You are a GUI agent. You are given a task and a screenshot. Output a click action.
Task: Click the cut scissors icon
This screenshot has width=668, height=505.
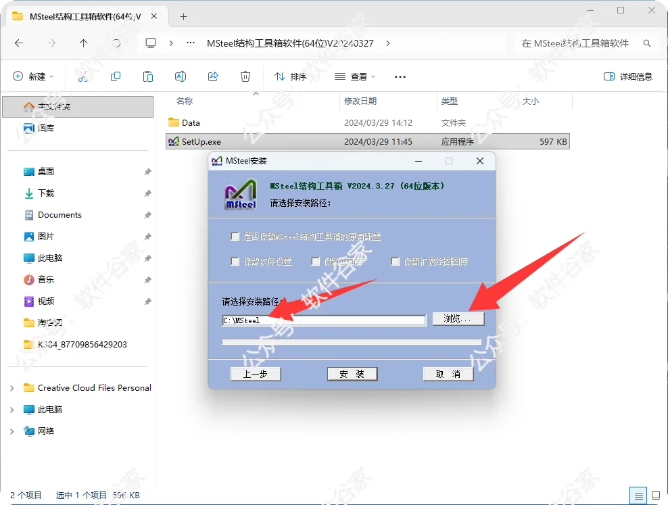(x=82, y=76)
